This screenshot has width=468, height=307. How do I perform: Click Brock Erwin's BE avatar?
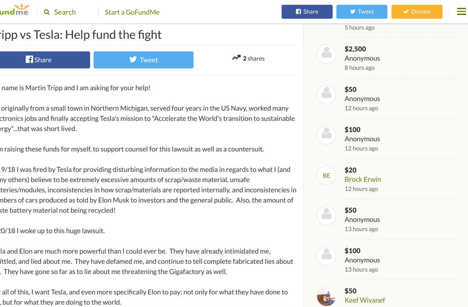(x=327, y=176)
